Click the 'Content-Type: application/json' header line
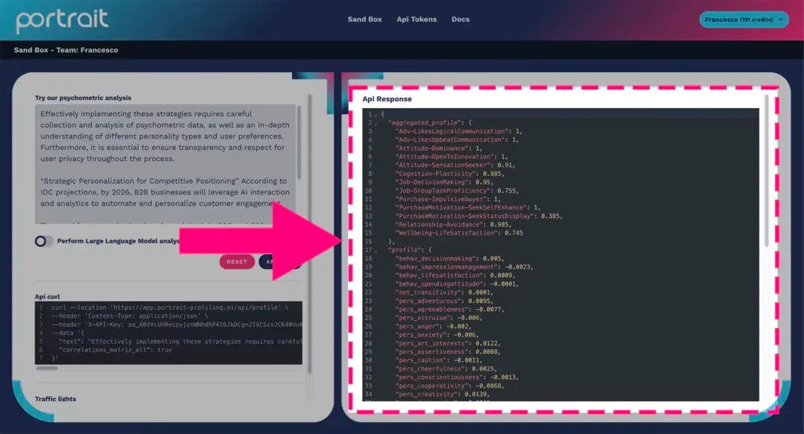This screenshot has width=804, height=434. (130, 316)
